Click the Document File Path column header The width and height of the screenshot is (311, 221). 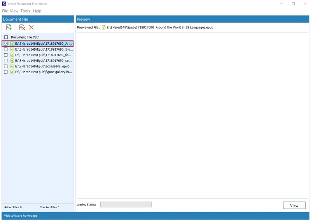(25, 37)
